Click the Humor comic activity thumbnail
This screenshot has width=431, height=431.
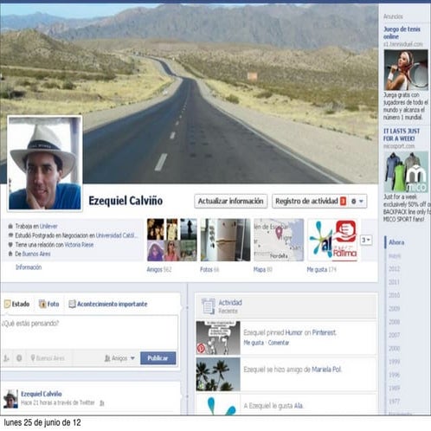[218, 338]
